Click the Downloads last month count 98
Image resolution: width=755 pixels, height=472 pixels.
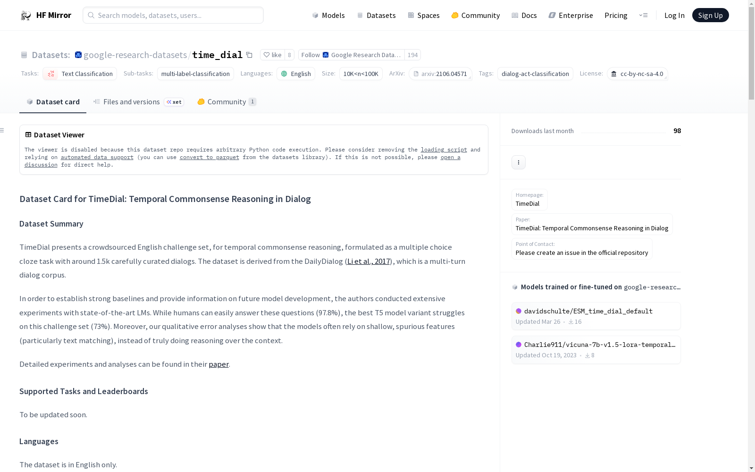[x=677, y=131]
